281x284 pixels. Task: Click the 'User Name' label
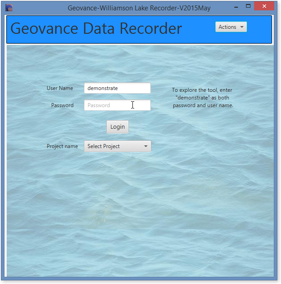(60, 88)
